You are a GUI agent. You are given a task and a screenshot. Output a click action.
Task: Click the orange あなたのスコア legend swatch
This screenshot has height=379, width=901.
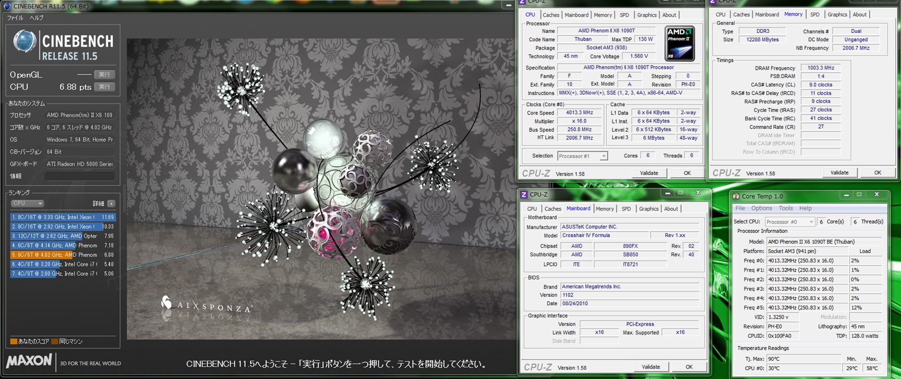[x=14, y=342]
